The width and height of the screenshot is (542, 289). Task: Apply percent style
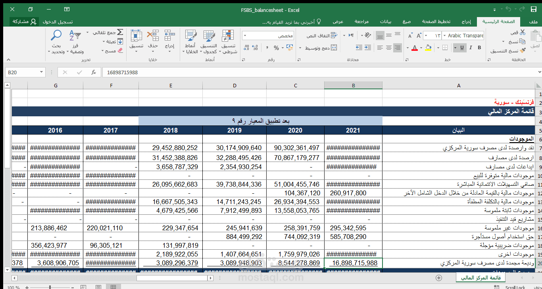277,48
